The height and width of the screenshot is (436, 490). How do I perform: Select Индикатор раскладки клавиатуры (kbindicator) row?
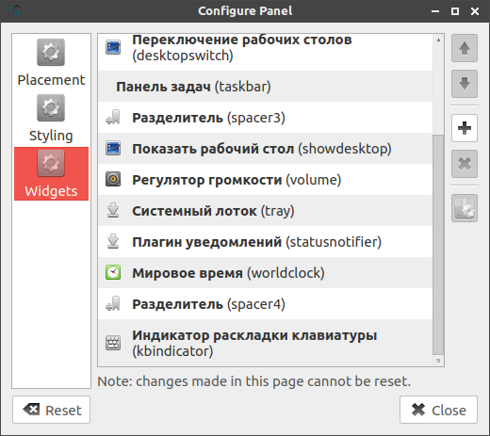pos(266,343)
